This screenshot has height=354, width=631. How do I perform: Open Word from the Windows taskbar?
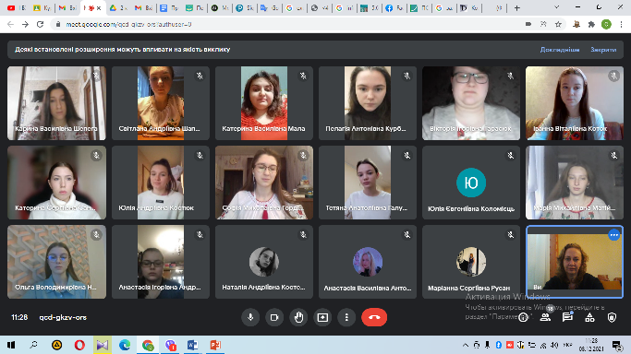(192, 345)
